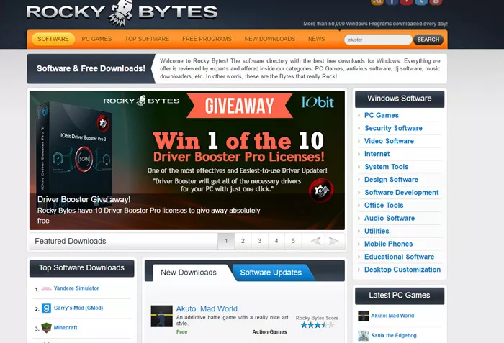The width and height of the screenshot is (504, 343).
Task: Open Akuto: Mad World title in New Downloads
Action: click(207, 309)
